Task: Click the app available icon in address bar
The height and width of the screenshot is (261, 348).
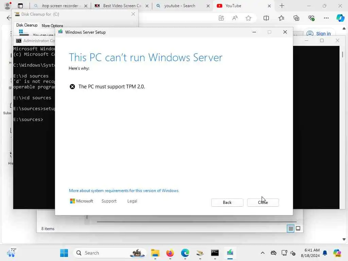Action: click(221, 18)
